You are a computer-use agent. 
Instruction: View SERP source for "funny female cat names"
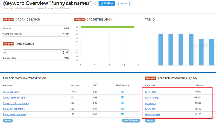click(122, 103)
